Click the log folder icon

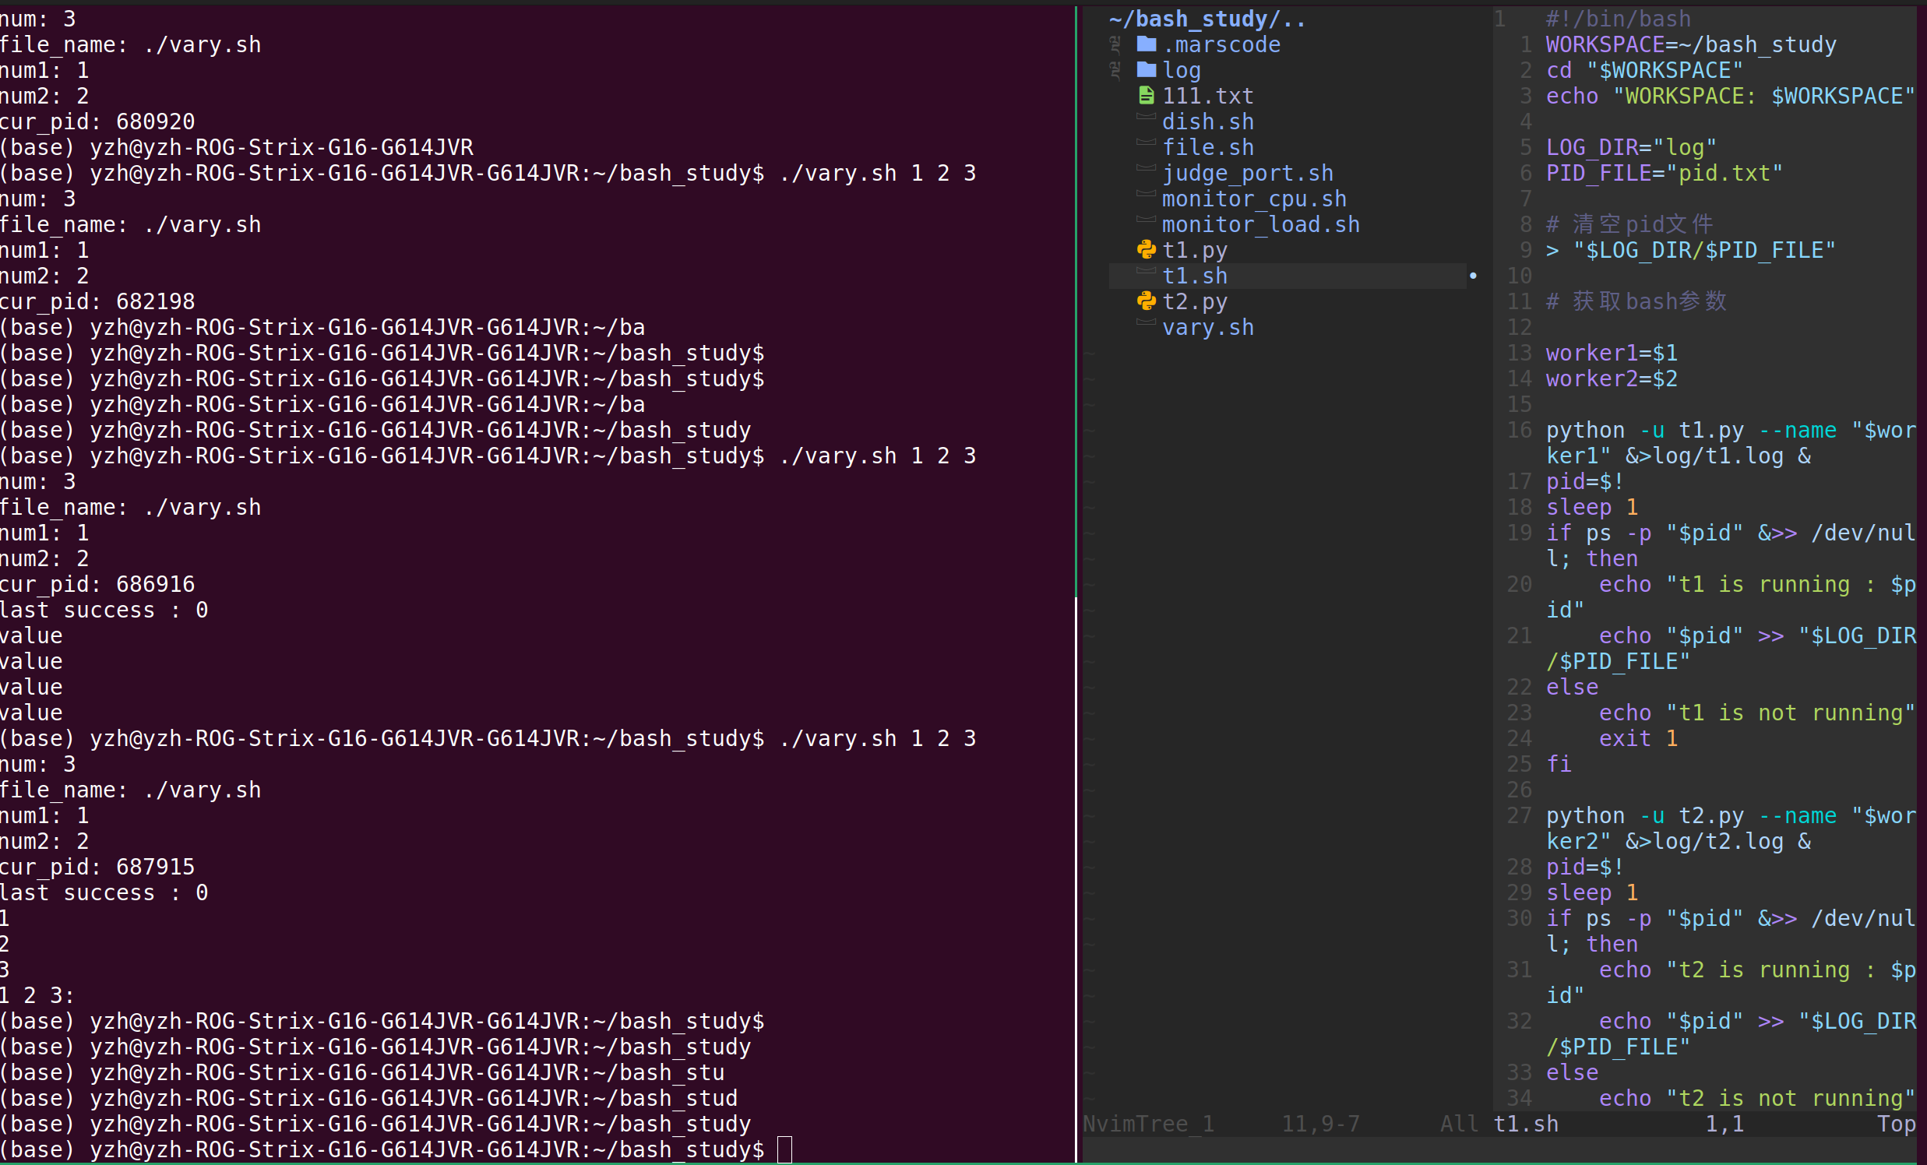pos(1146,69)
